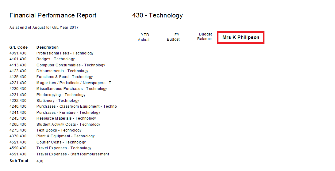Click the Financial Performance Report title
Image resolution: width=335 pixels, height=171 pixels.
(x=53, y=15)
